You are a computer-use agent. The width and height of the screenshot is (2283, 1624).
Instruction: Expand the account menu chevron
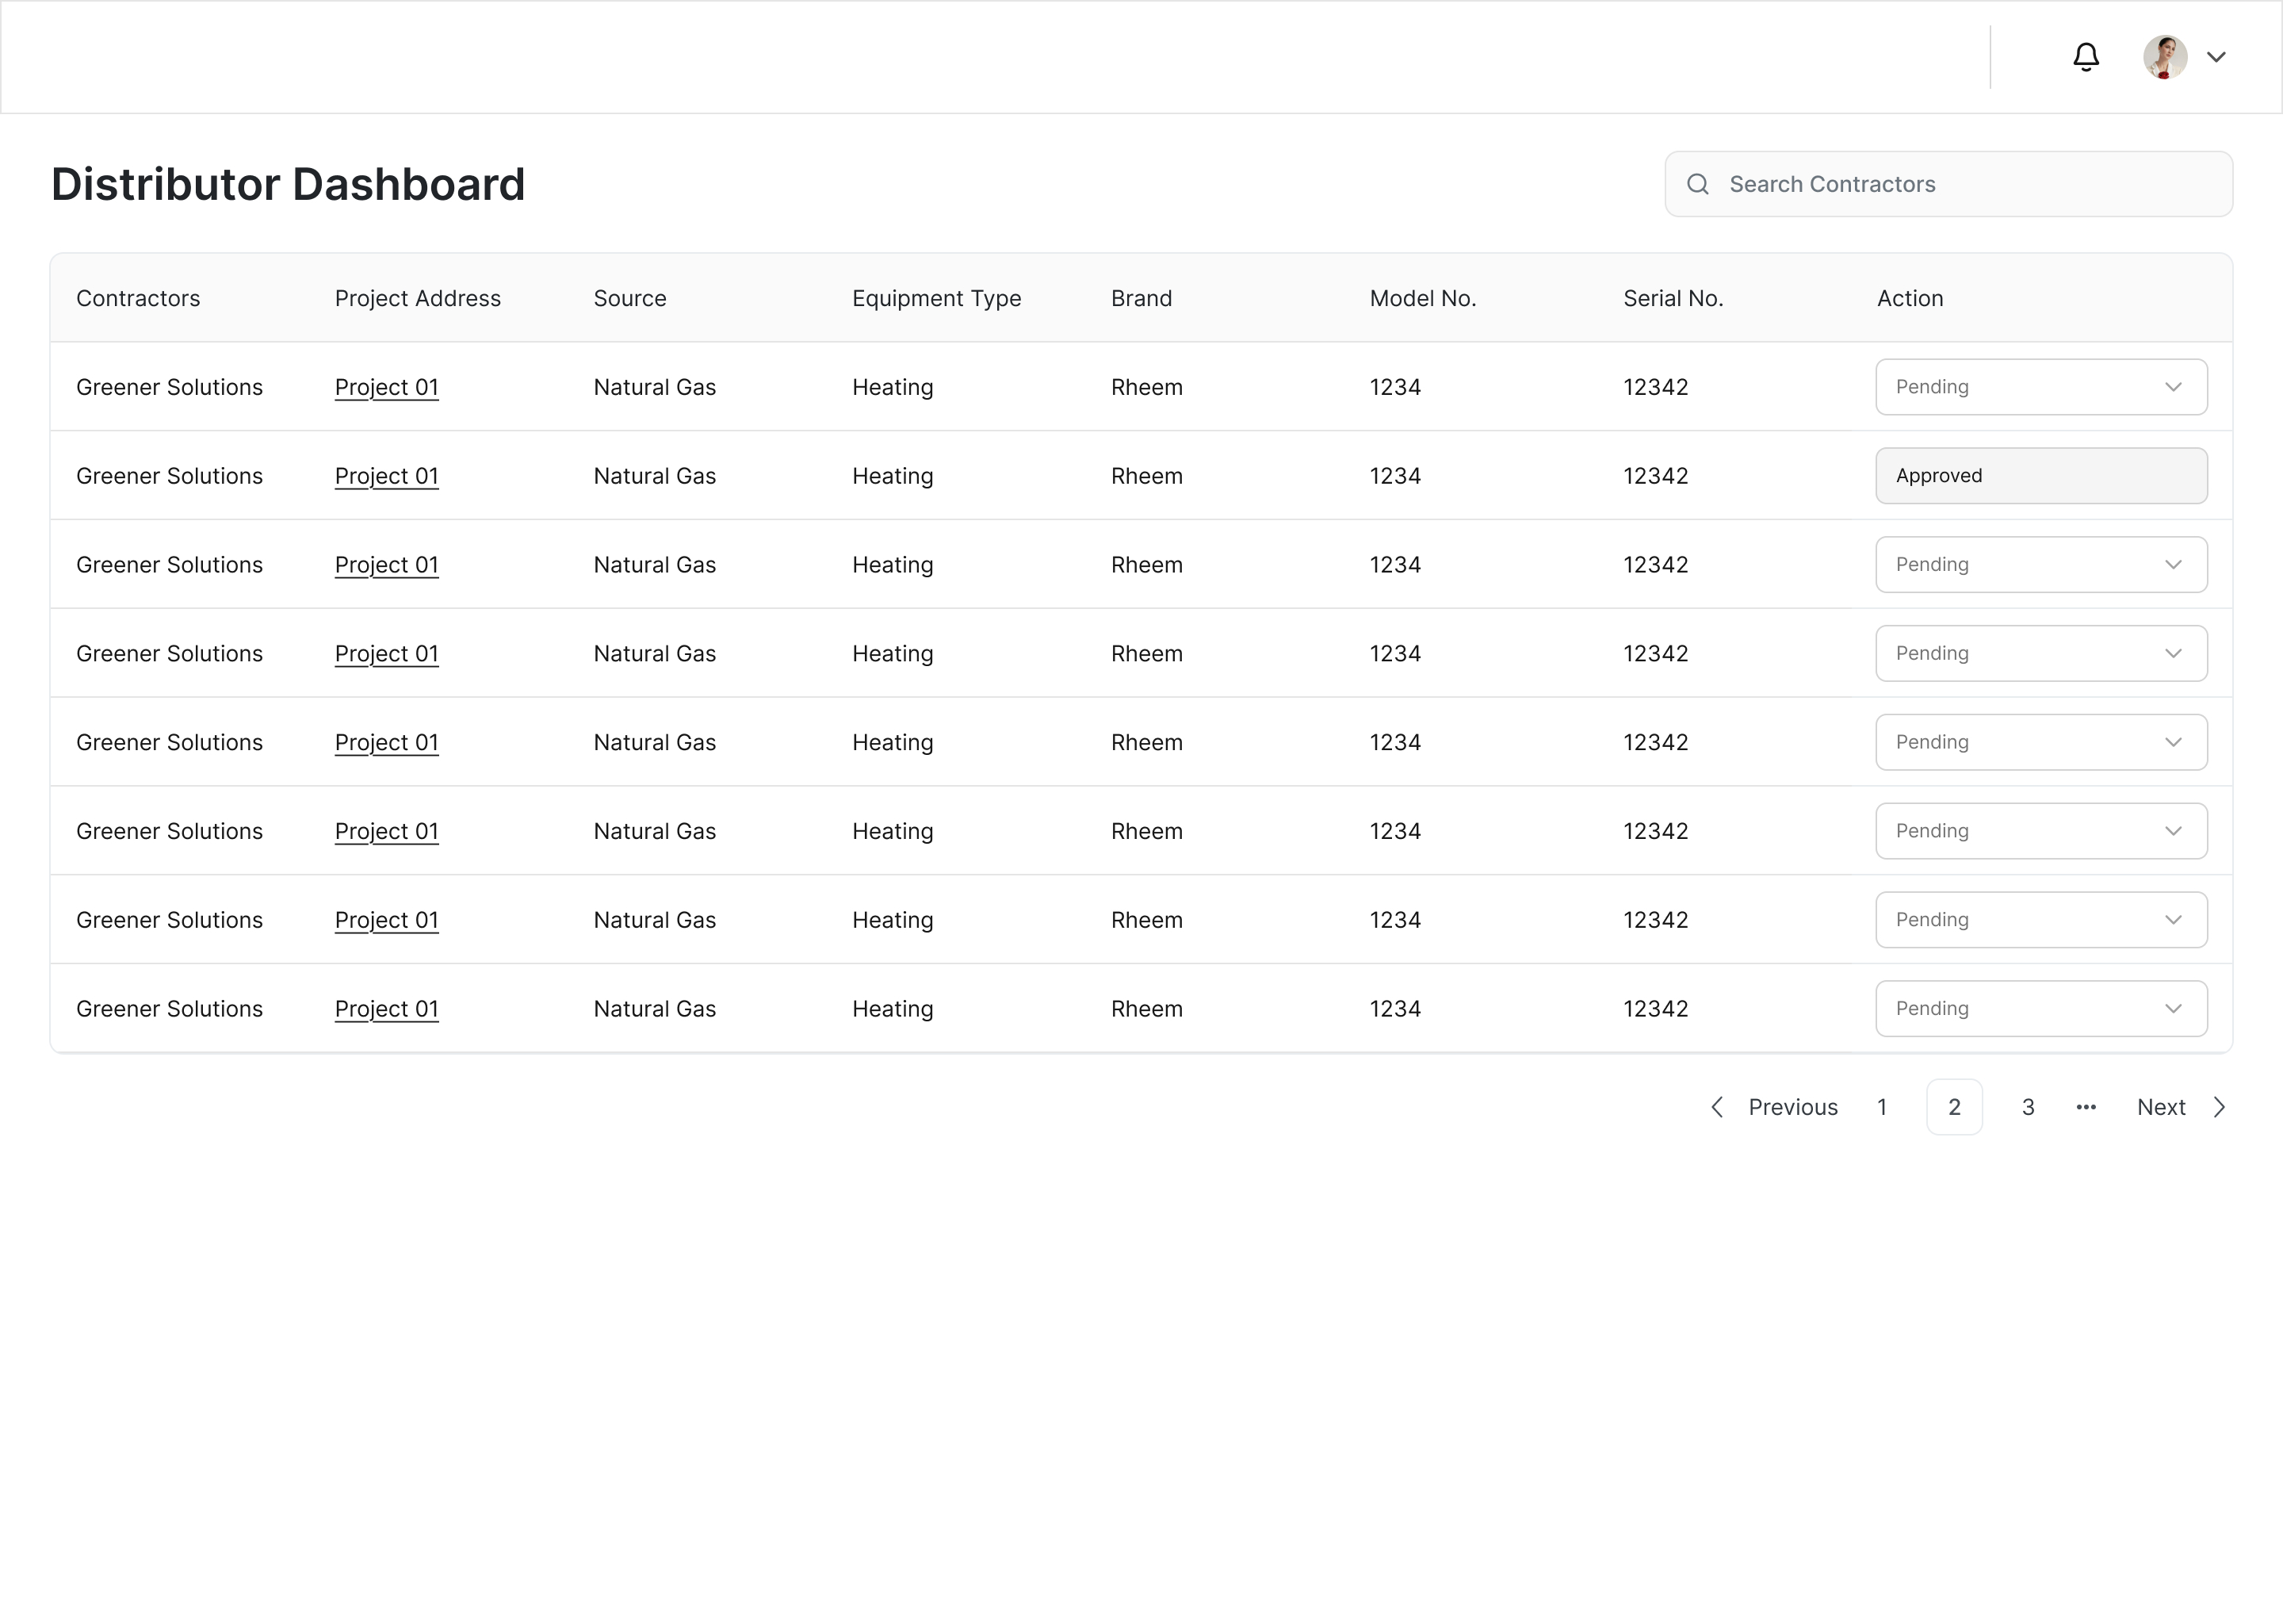(x=2216, y=57)
